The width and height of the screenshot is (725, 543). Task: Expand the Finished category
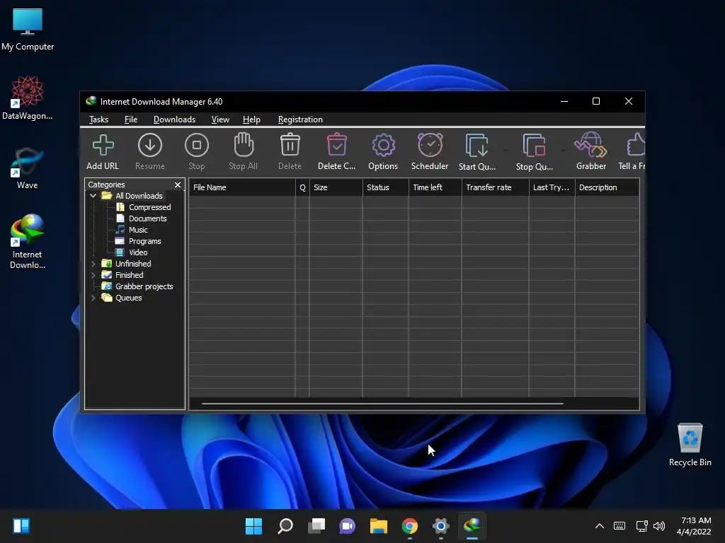pos(93,275)
